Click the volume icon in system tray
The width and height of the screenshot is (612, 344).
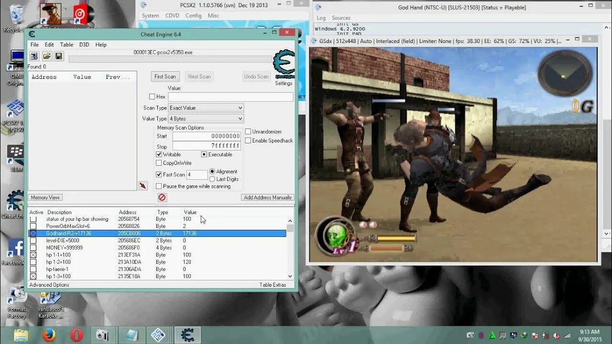(x=556, y=335)
